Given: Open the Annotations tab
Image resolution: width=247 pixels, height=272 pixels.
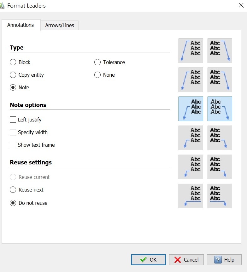Looking at the screenshot, I should tap(21, 25).
